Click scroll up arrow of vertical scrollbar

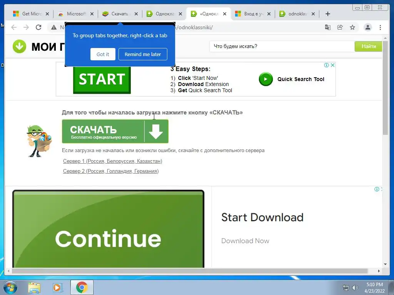tap(385, 38)
